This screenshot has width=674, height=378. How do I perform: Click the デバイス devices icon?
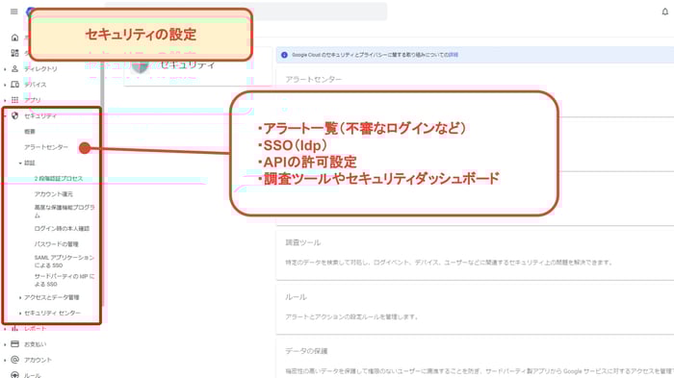pos(14,85)
